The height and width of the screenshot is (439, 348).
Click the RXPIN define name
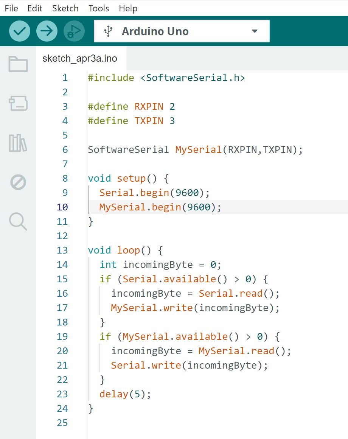(149, 107)
